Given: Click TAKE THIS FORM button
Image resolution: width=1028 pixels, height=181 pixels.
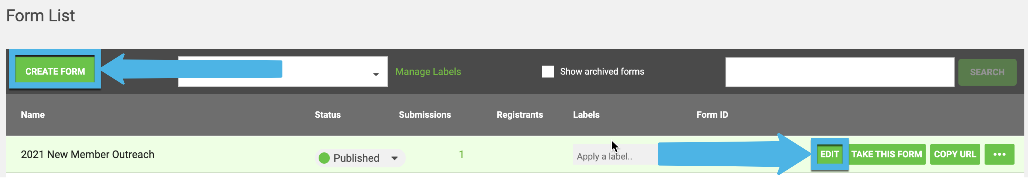Looking at the screenshot, I should (x=886, y=154).
